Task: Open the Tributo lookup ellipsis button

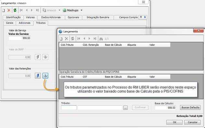Action: click(x=125, y=108)
